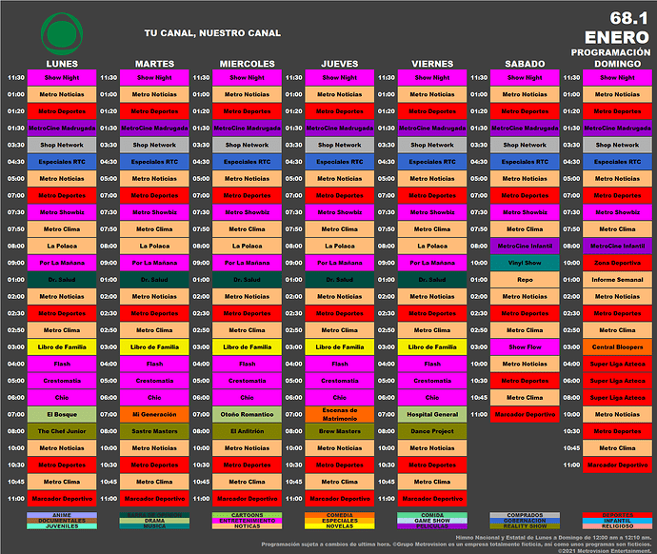Select the DOMINGO column header

click(618, 64)
